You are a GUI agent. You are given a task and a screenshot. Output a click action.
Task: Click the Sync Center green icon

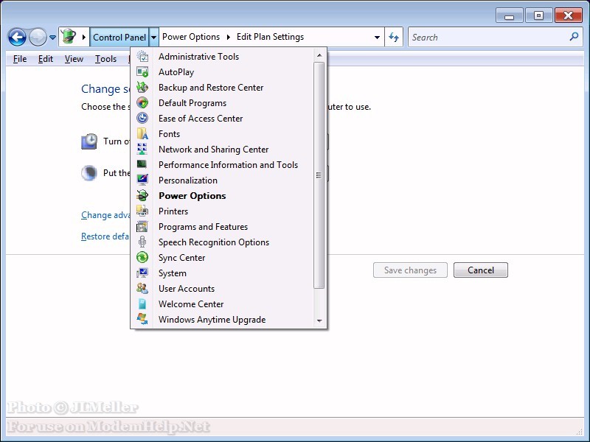(142, 258)
